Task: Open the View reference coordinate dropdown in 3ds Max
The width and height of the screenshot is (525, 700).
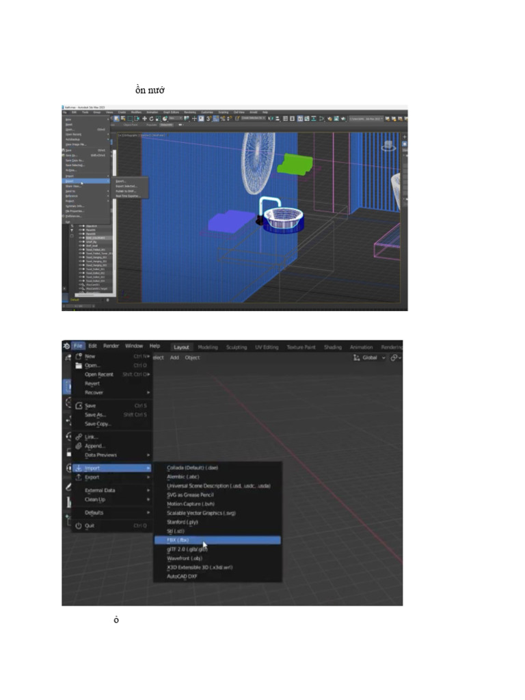Action: 176,118
